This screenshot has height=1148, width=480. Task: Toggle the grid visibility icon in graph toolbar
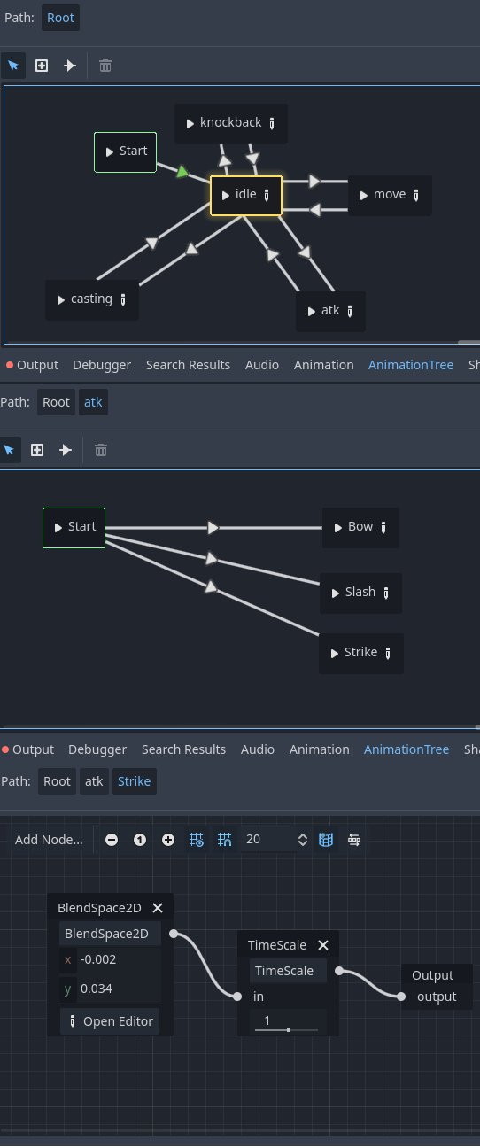pyautogui.click(x=197, y=840)
